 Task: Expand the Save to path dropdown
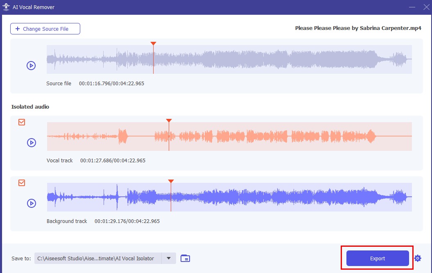coord(168,258)
